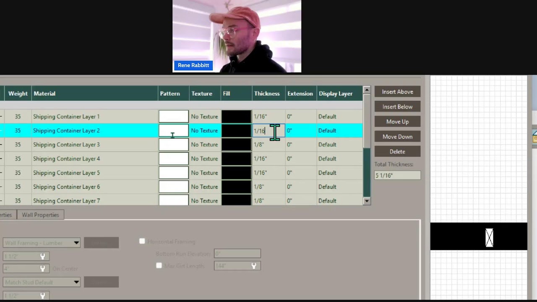Pick fill color for Shipping Container Layer 4
This screenshot has width=537, height=302.
pyautogui.click(x=237, y=159)
